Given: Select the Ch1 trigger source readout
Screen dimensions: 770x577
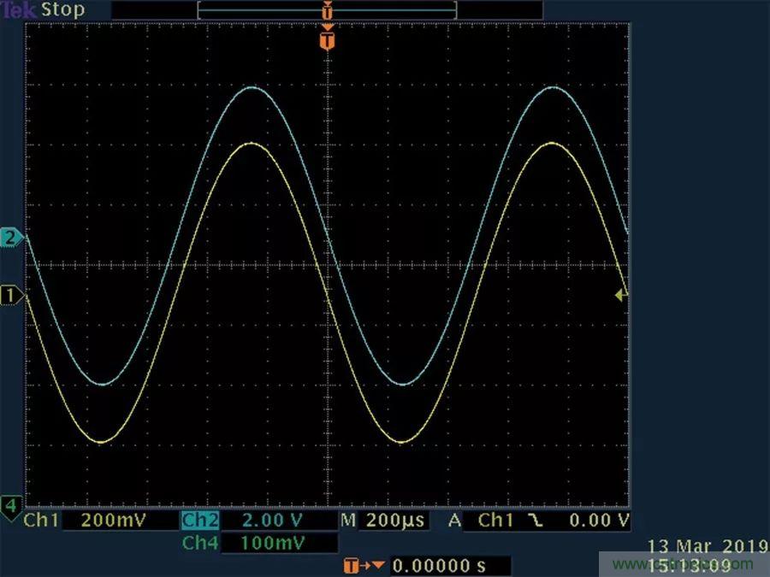Looking at the screenshot, I should point(493,521).
